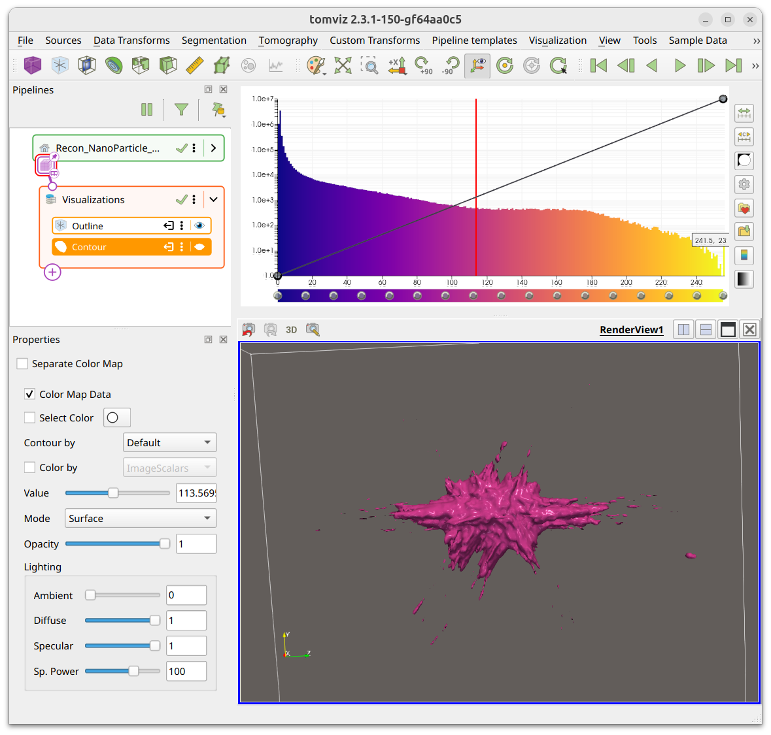Open the Segmentation menu
Screen dimensions: 771x735
(x=214, y=41)
